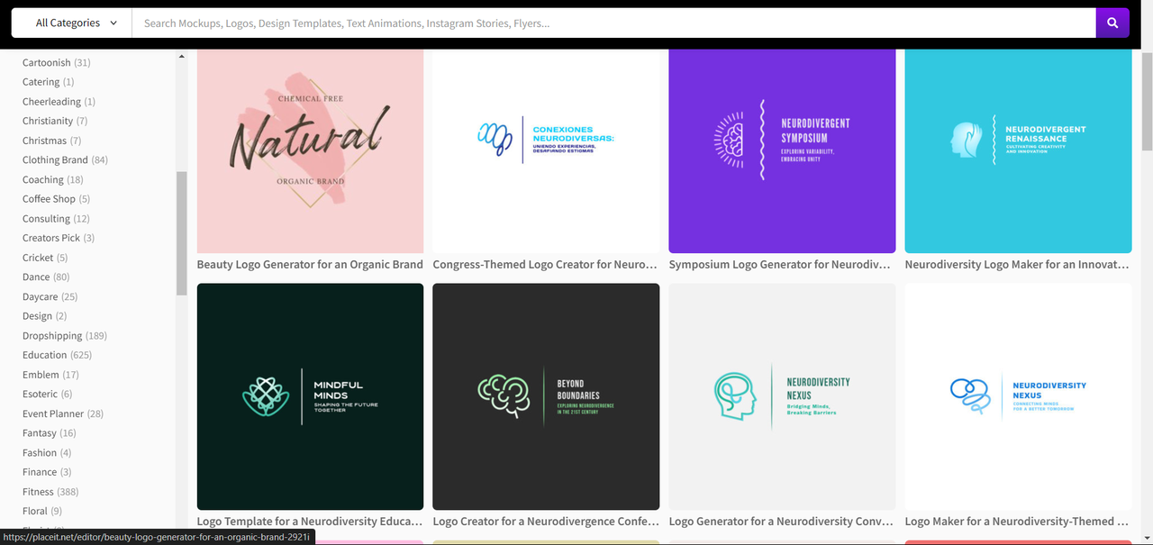
Task: Click the category sidebar scrollbar thumb
Action: tap(181, 233)
